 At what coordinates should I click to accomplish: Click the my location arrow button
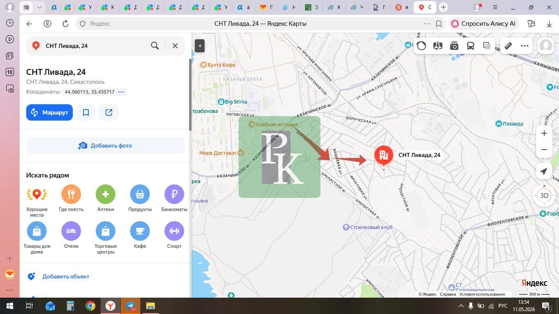point(544,171)
